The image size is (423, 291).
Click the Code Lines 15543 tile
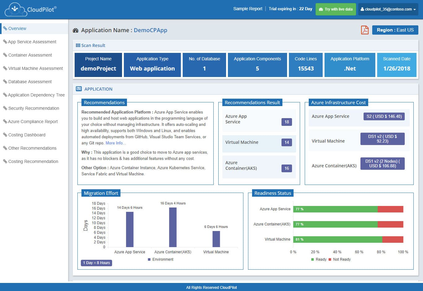[306, 65]
